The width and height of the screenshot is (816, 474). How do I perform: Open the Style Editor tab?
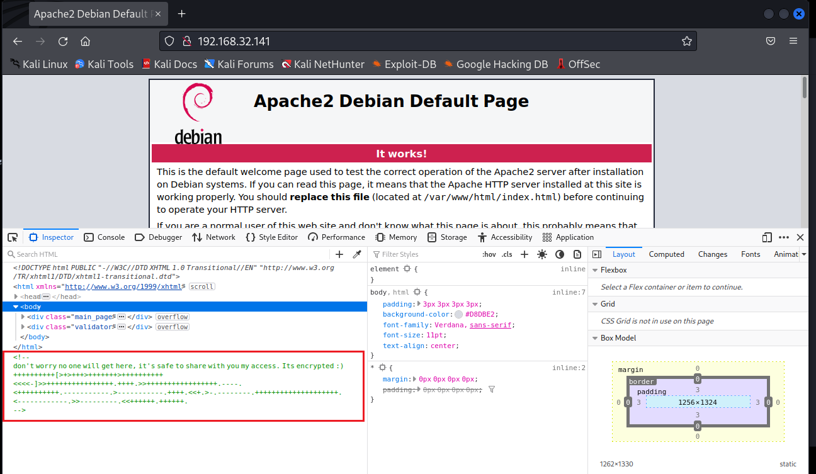[x=272, y=237]
